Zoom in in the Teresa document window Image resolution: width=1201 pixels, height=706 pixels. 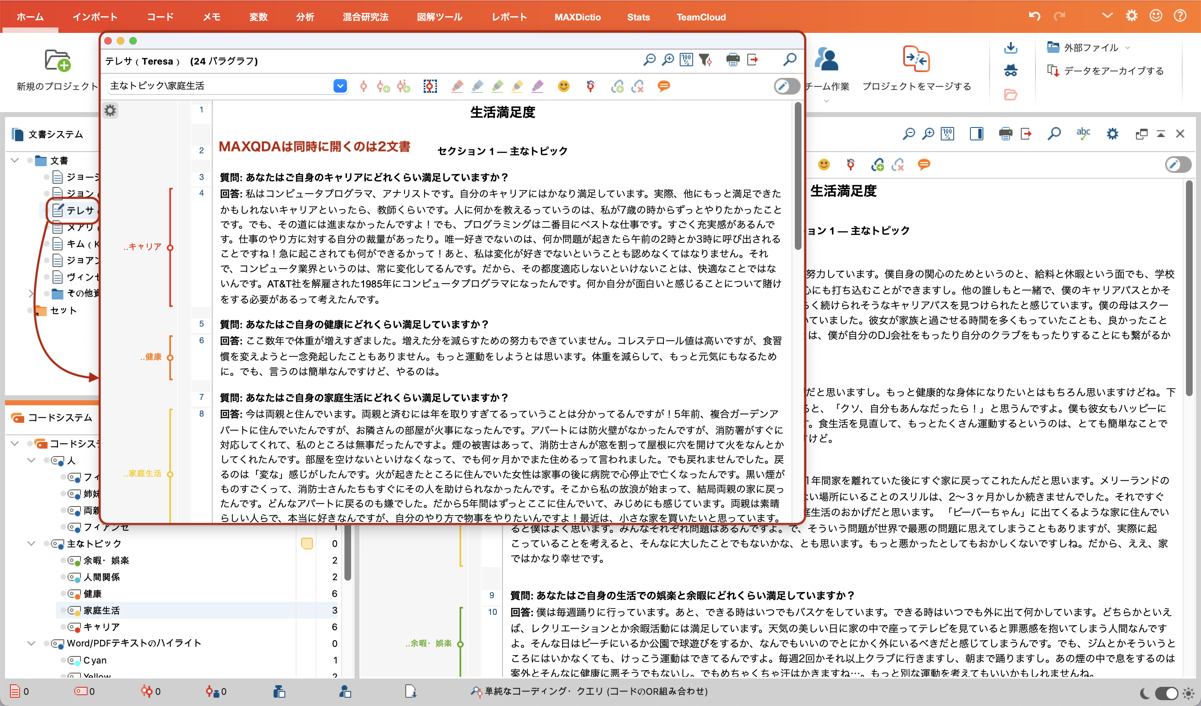668,60
